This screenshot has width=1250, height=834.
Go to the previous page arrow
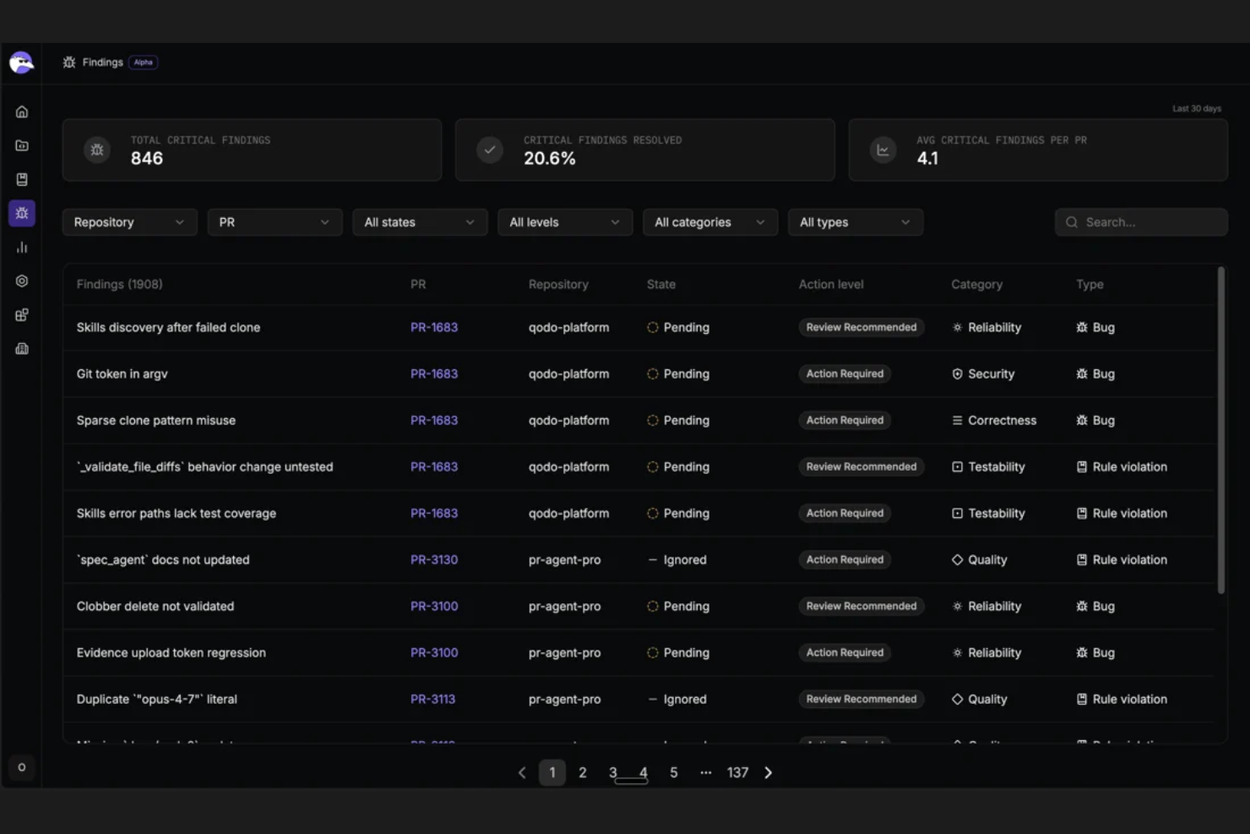click(522, 772)
